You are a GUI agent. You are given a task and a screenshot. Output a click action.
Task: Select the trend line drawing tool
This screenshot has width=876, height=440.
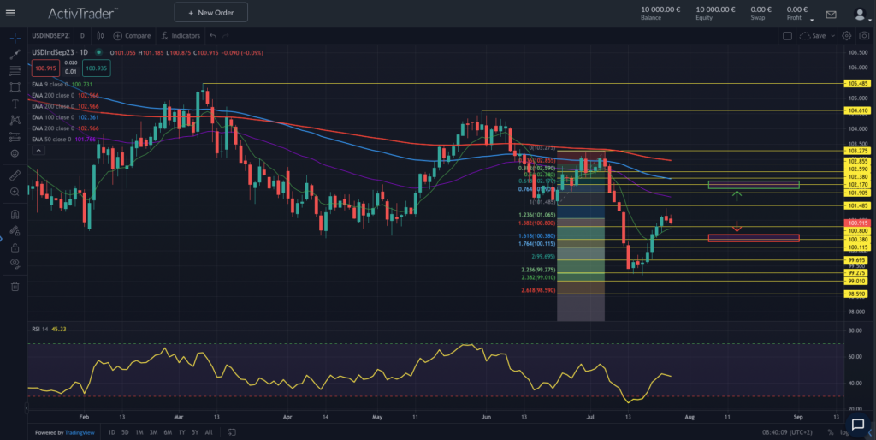tap(15, 54)
